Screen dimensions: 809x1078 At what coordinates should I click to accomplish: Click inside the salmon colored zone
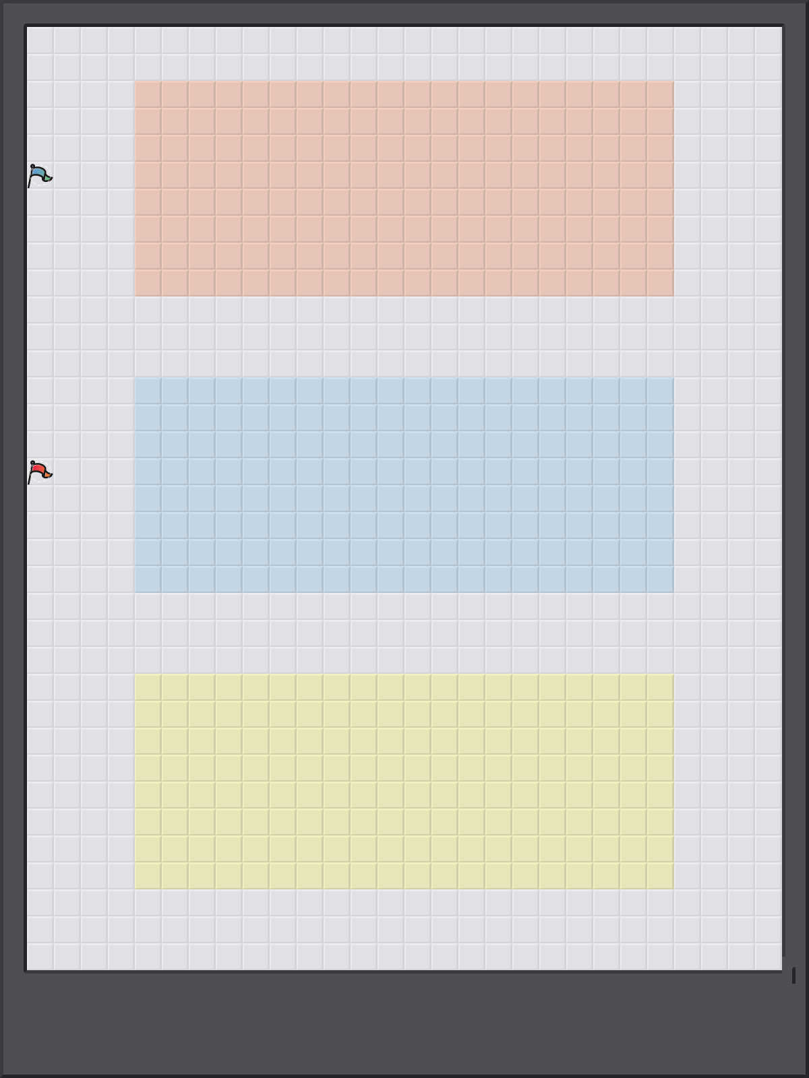click(404, 189)
